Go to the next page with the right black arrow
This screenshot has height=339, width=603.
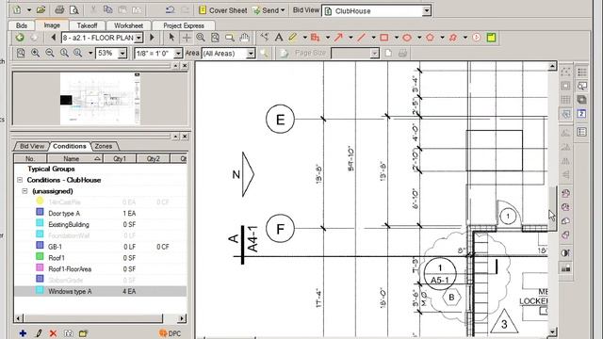[x=152, y=38]
